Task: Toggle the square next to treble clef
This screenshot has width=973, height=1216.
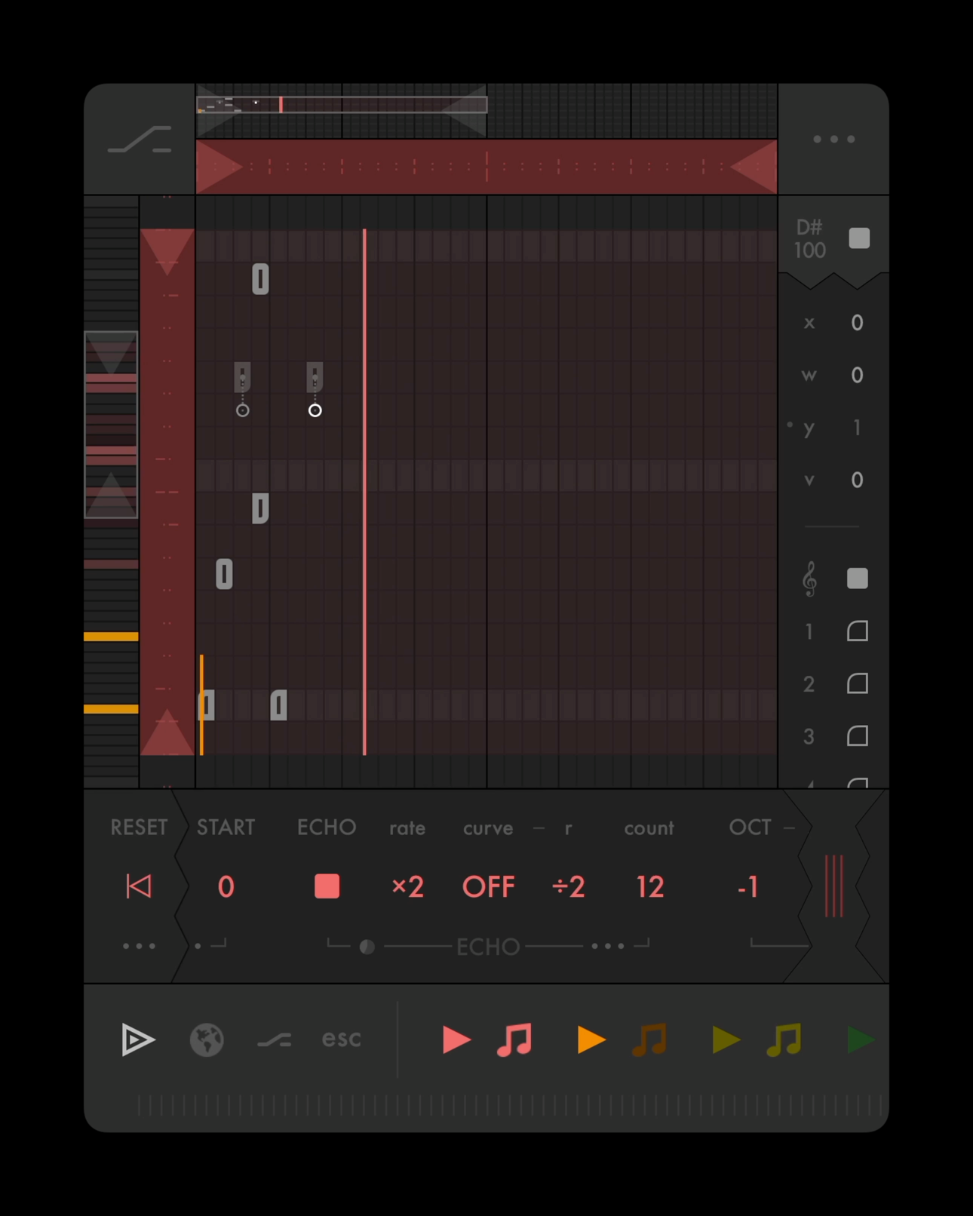Action: (858, 579)
